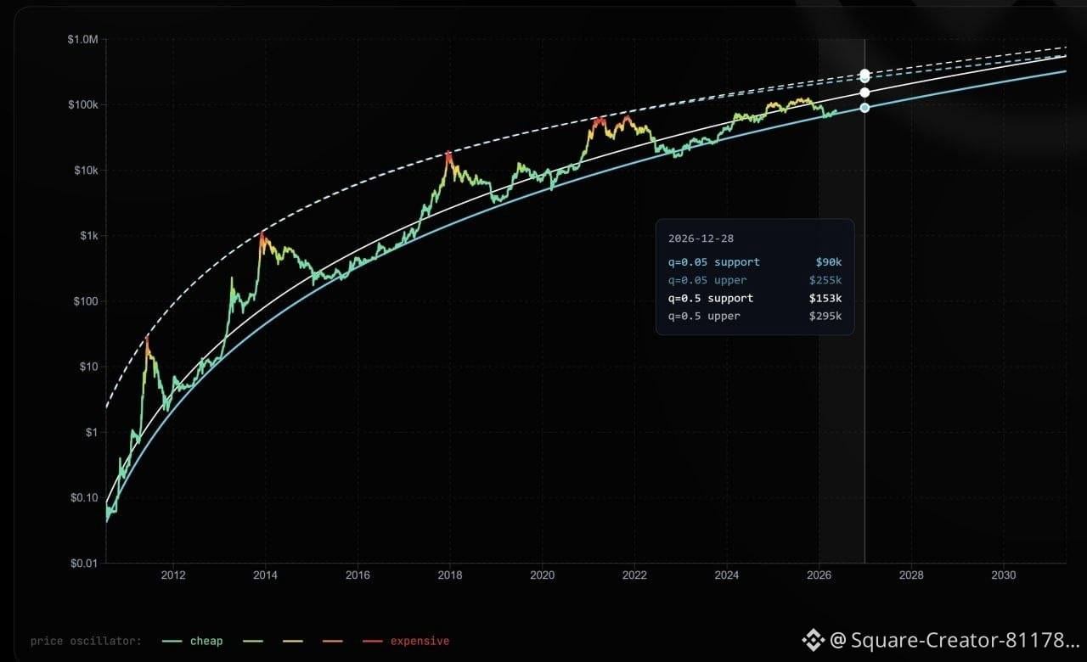Click the red expensive legend swatch line
The image size is (1087, 662).
pyautogui.click(x=373, y=641)
